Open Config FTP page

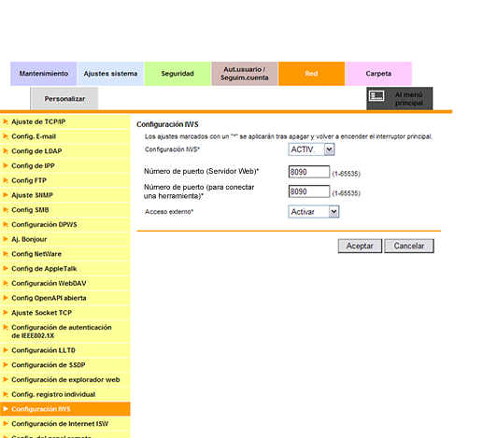[65, 180]
